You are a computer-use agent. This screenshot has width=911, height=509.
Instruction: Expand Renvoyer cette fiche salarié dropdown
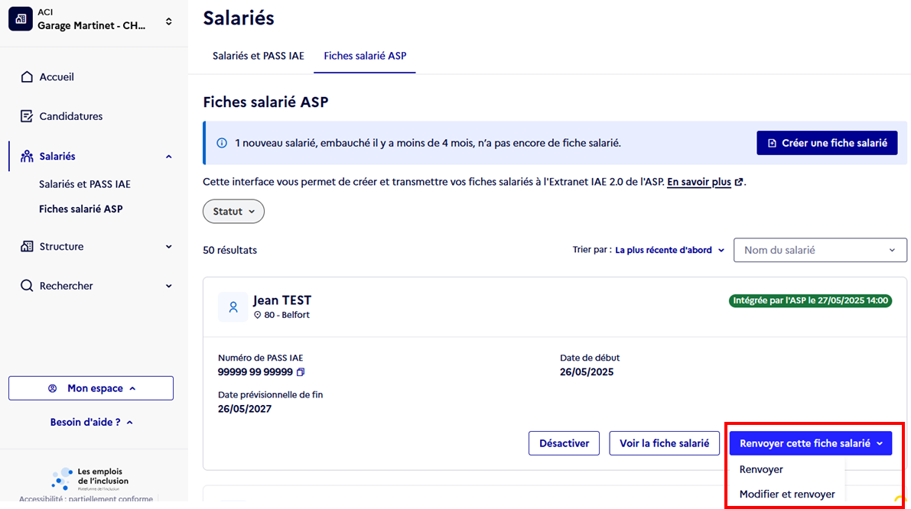click(x=810, y=443)
